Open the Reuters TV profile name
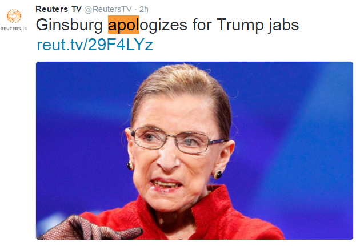The width and height of the screenshot is (356, 246). point(59,9)
